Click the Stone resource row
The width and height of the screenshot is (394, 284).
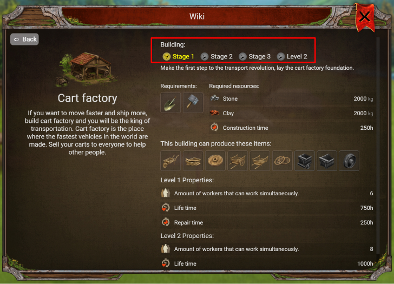[x=292, y=98]
